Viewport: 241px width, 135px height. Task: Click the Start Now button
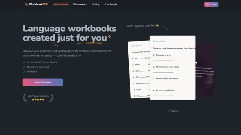(x=211, y=4)
